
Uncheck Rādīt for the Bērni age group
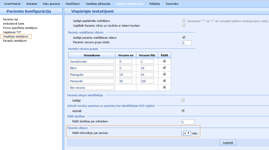(x=164, y=68)
